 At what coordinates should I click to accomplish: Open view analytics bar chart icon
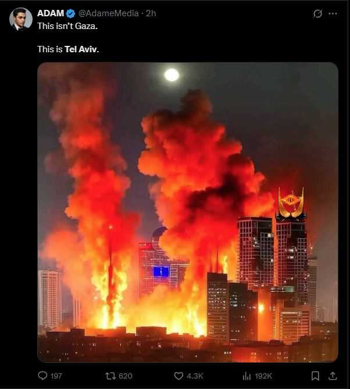pyautogui.click(x=247, y=376)
